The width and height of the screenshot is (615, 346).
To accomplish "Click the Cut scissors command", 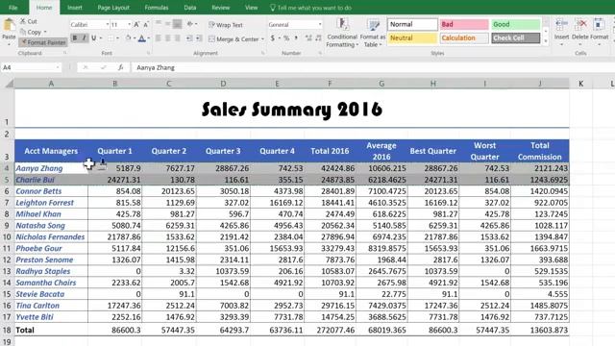I will tap(28, 21).
